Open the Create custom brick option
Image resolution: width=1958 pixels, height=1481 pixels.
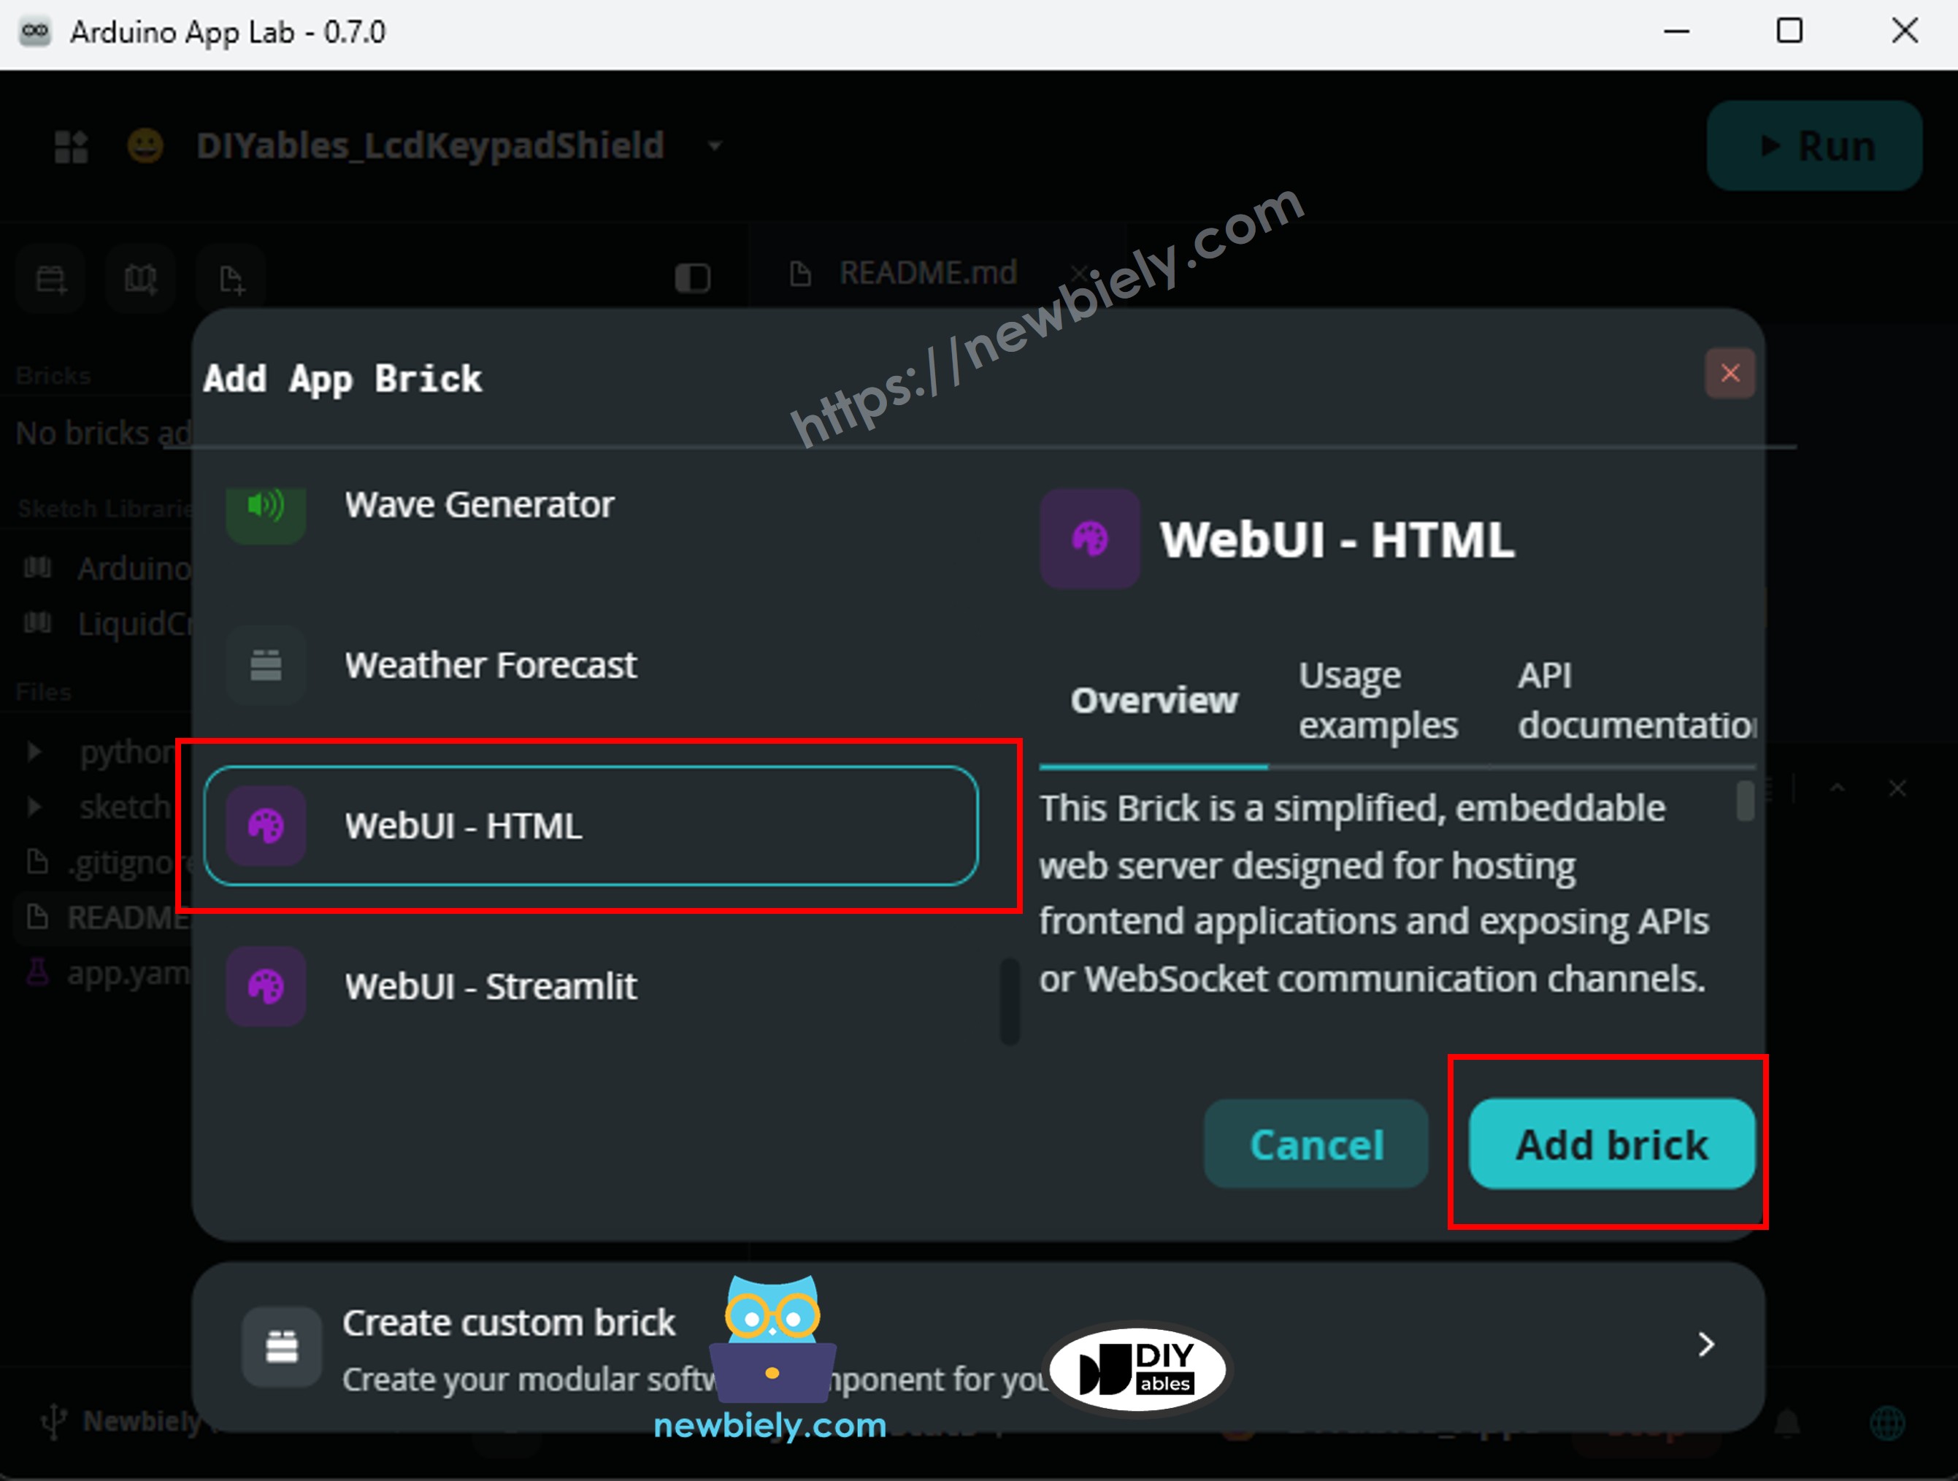[978, 1347]
